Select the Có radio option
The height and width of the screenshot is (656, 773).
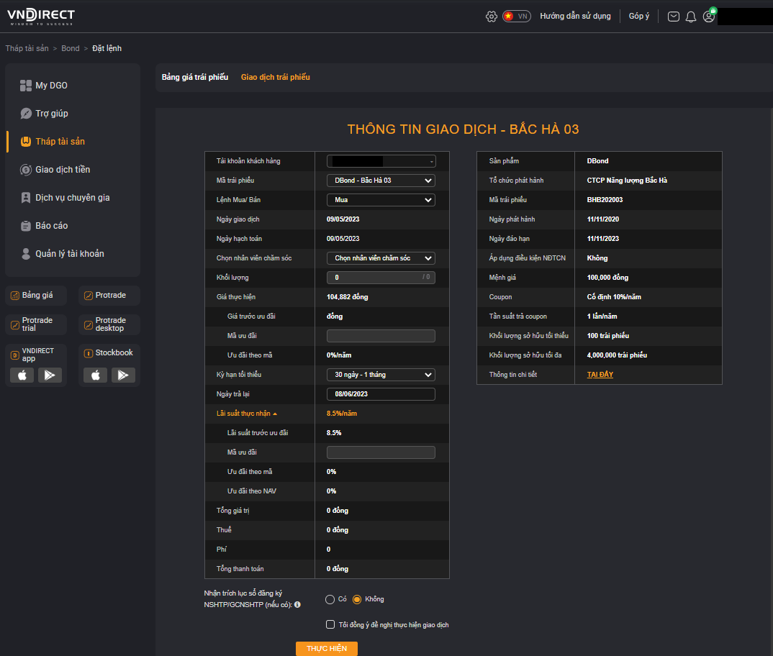click(x=330, y=599)
